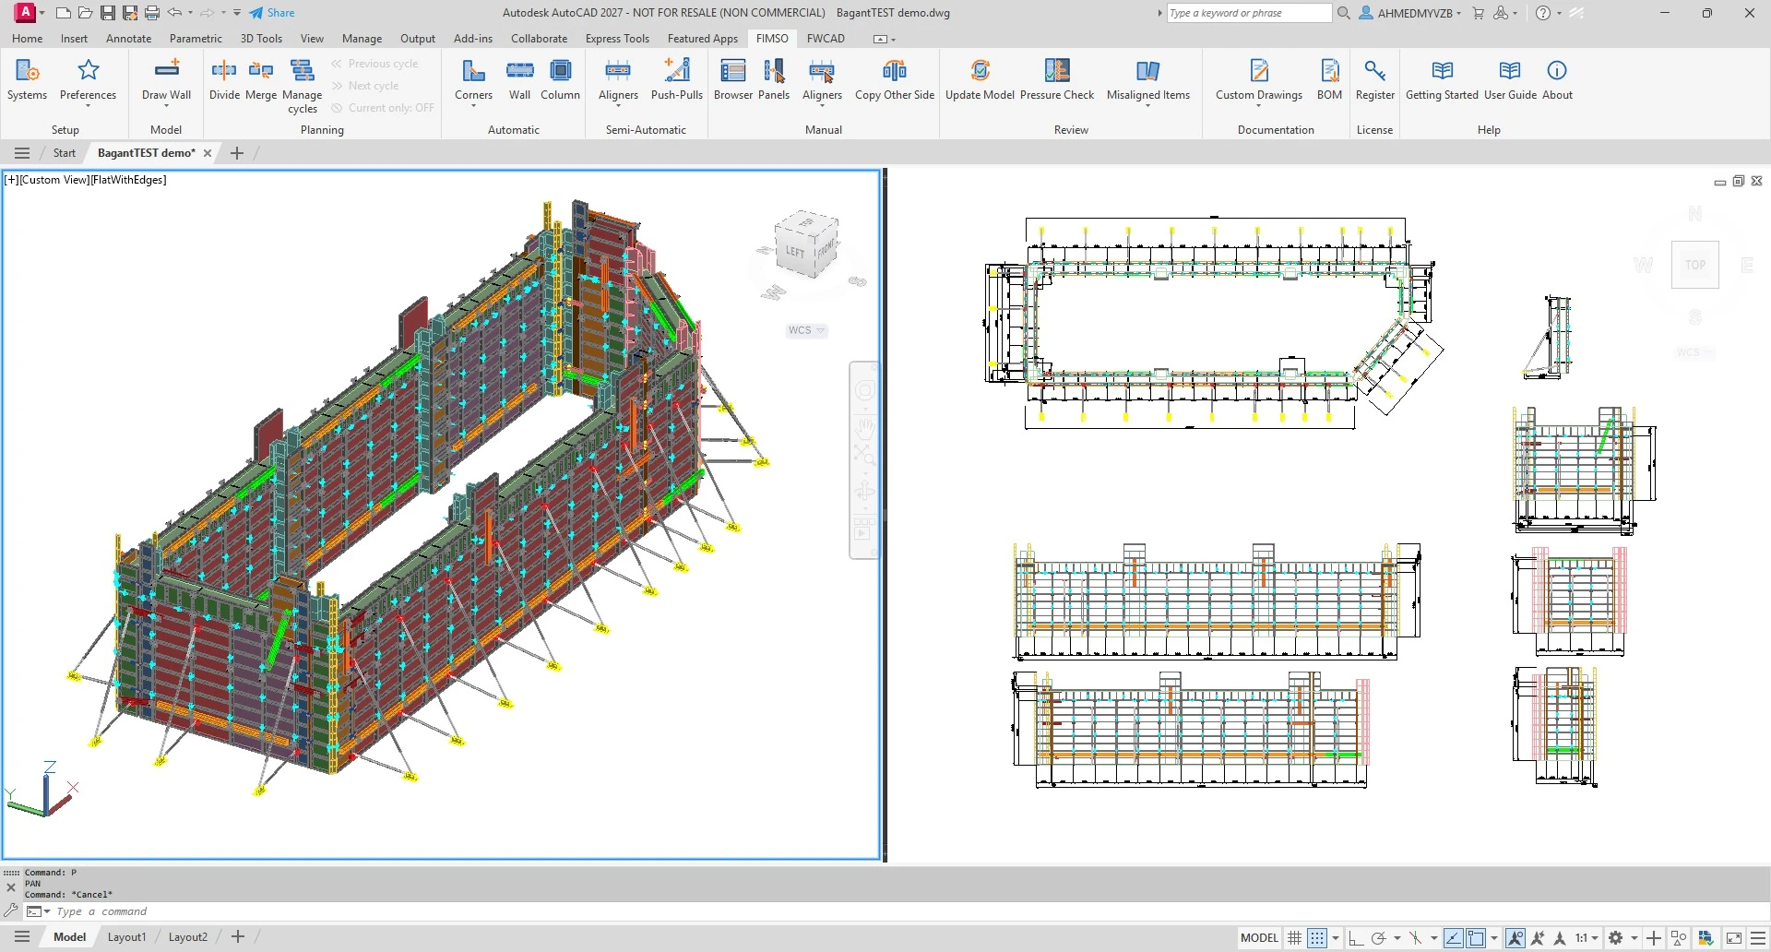Expand the Preferences dropdown
The height and width of the screenshot is (952, 1771).
point(89,106)
